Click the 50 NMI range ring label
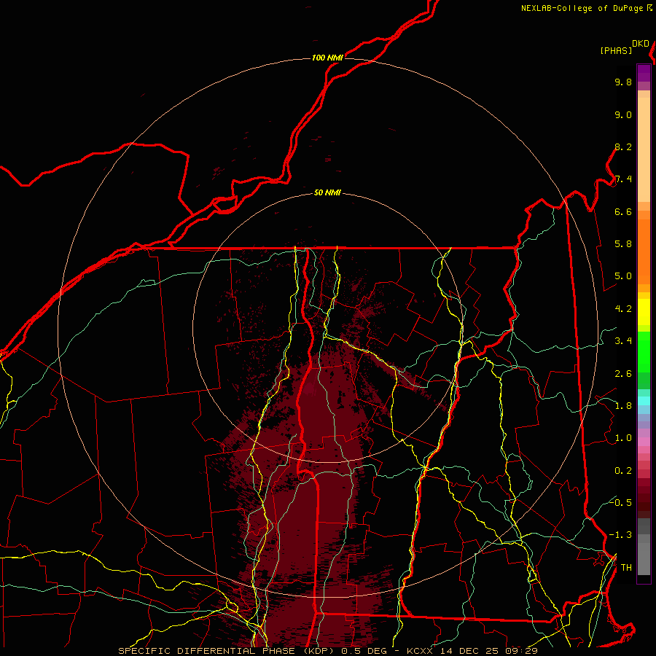656x656 pixels. click(x=327, y=193)
